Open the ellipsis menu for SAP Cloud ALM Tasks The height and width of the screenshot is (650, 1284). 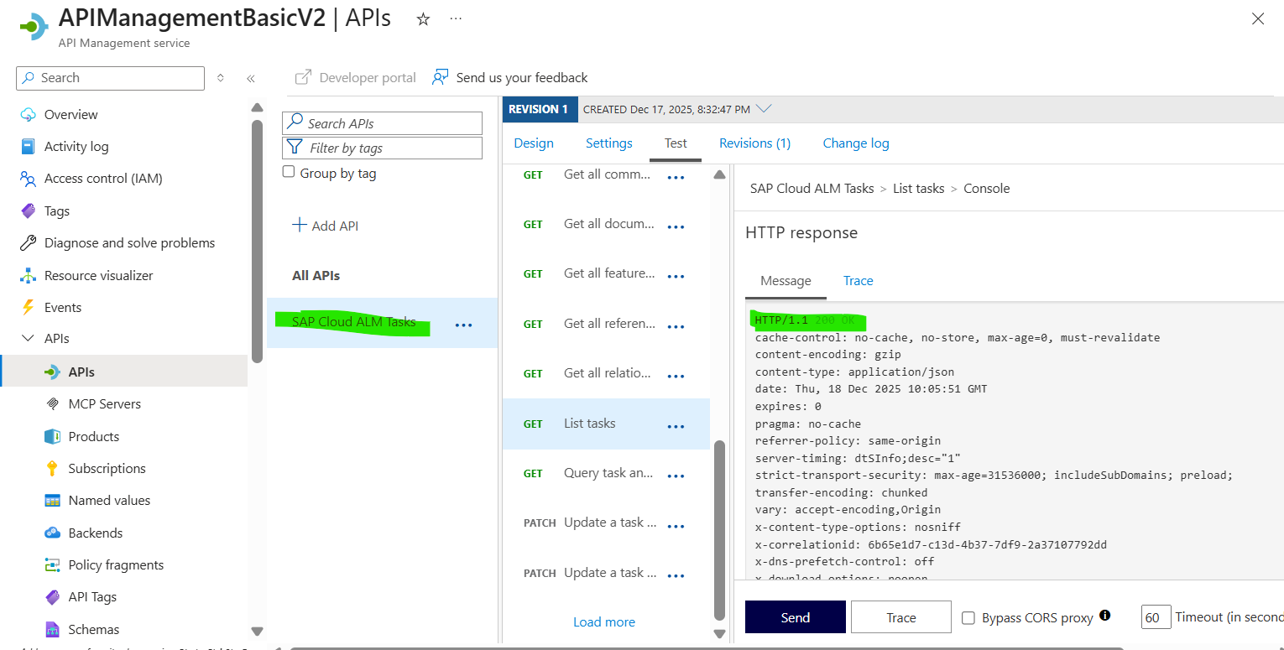click(x=463, y=325)
